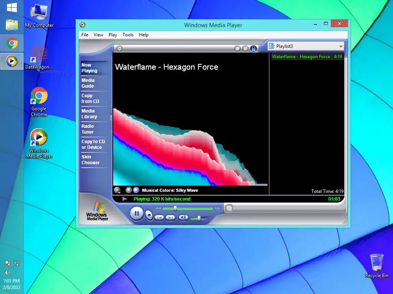Image resolution: width=393 pixels, height=294 pixels.
Task: Close the Windows Media Player window
Action: tap(339, 23)
